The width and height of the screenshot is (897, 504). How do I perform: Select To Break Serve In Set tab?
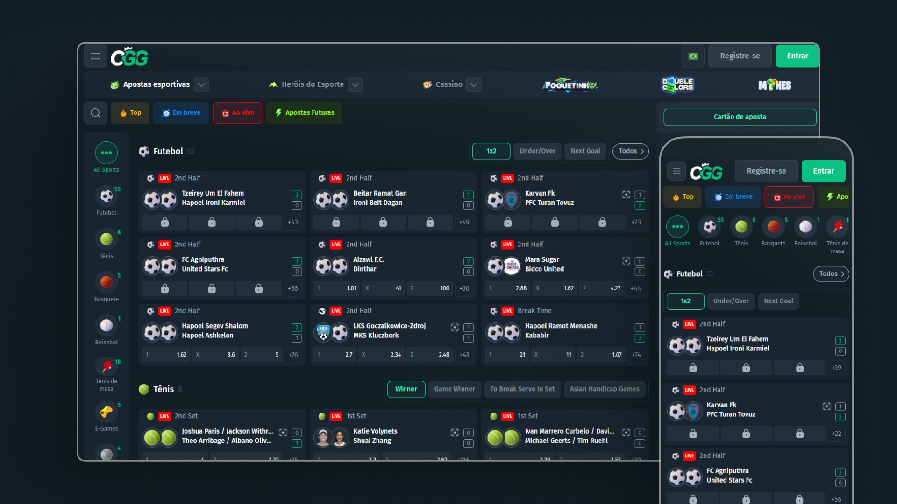pyautogui.click(x=522, y=389)
